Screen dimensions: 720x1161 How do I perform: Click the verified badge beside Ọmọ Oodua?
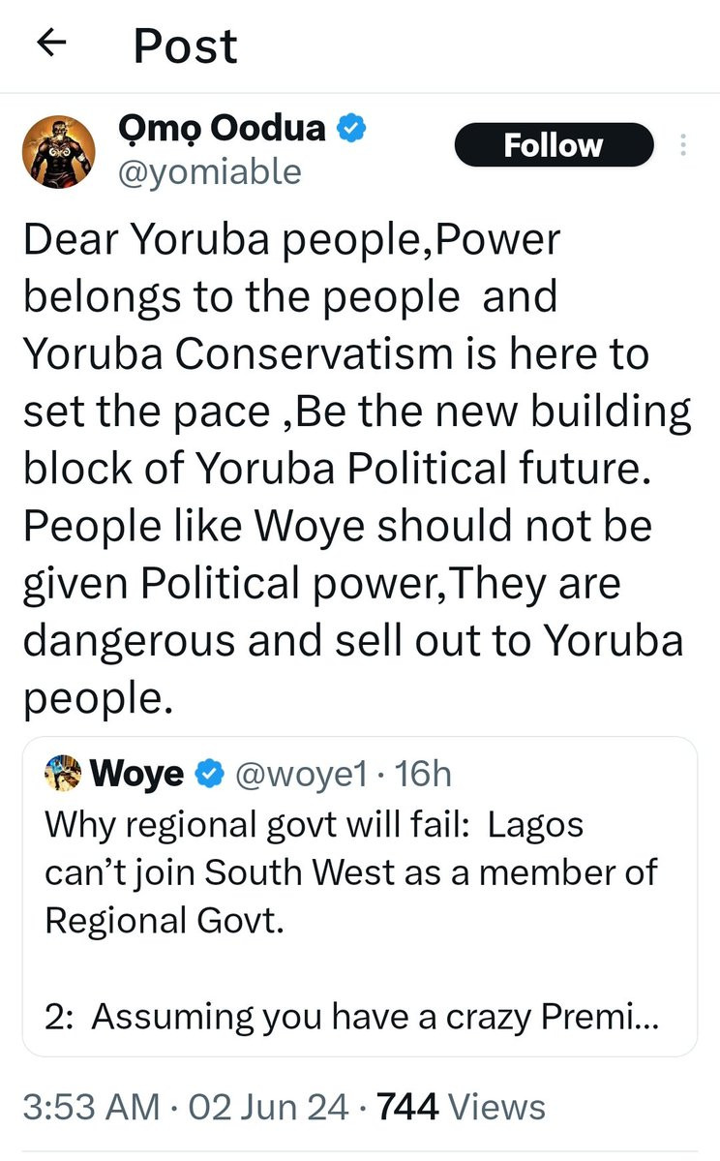349,129
